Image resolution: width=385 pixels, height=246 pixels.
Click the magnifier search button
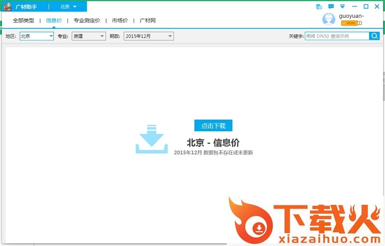click(x=374, y=36)
